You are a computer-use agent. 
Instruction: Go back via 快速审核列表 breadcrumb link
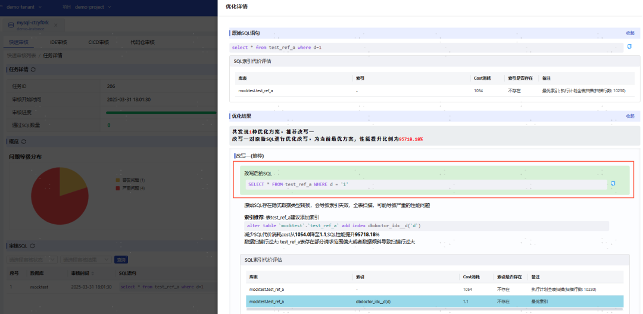tap(21, 55)
